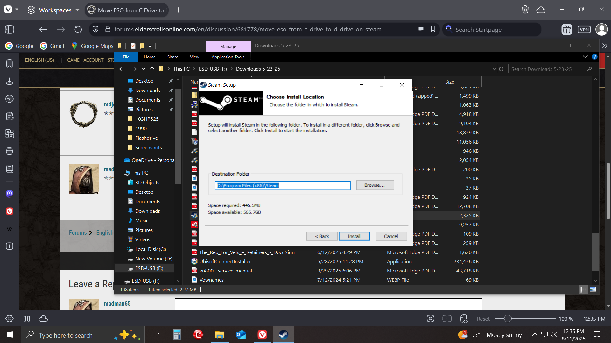Screen dimensions: 611x343
Task: Select Local Disk (C:) in navigation tree
Action: point(147,249)
